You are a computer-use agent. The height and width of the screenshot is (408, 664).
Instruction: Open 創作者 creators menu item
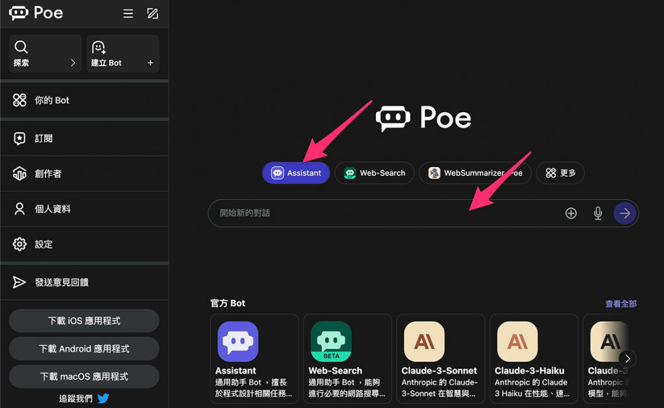click(85, 174)
